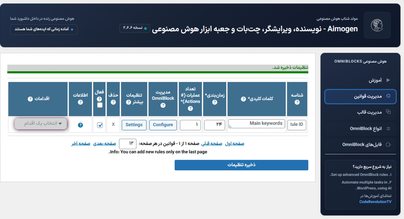Click ذخیره تنظیمات save button
Viewport: 404px width, 219px height.
(241, 165)
